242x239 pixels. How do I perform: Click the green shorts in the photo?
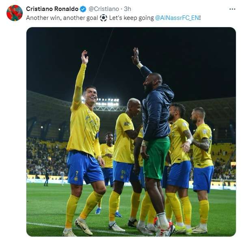pos(156,159)
